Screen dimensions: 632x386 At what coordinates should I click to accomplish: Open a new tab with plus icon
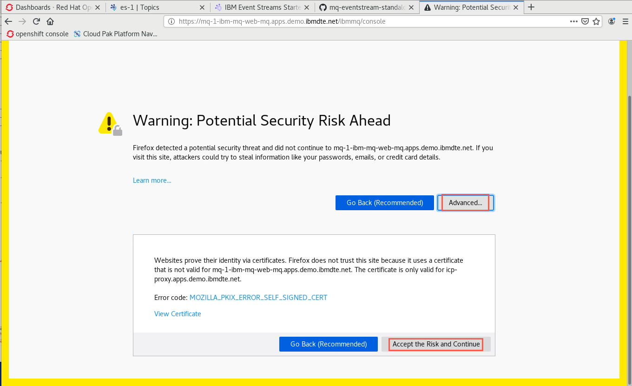pos(531,7)
